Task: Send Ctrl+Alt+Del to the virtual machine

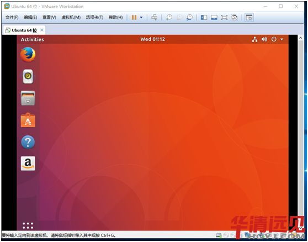Action: [x=154, y=17]
